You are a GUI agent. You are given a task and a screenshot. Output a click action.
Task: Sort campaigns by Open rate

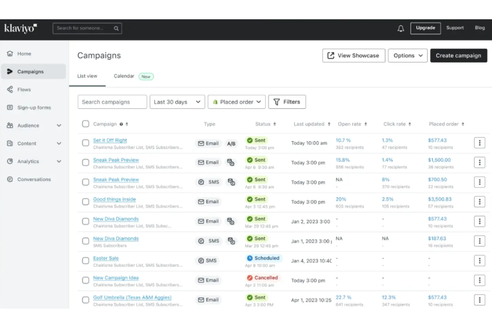[365, 124]
